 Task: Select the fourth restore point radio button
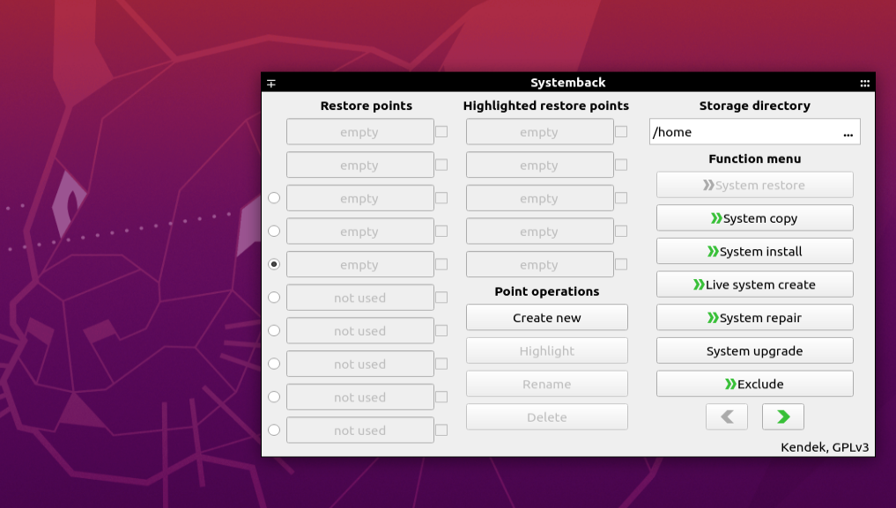[274, 231]
